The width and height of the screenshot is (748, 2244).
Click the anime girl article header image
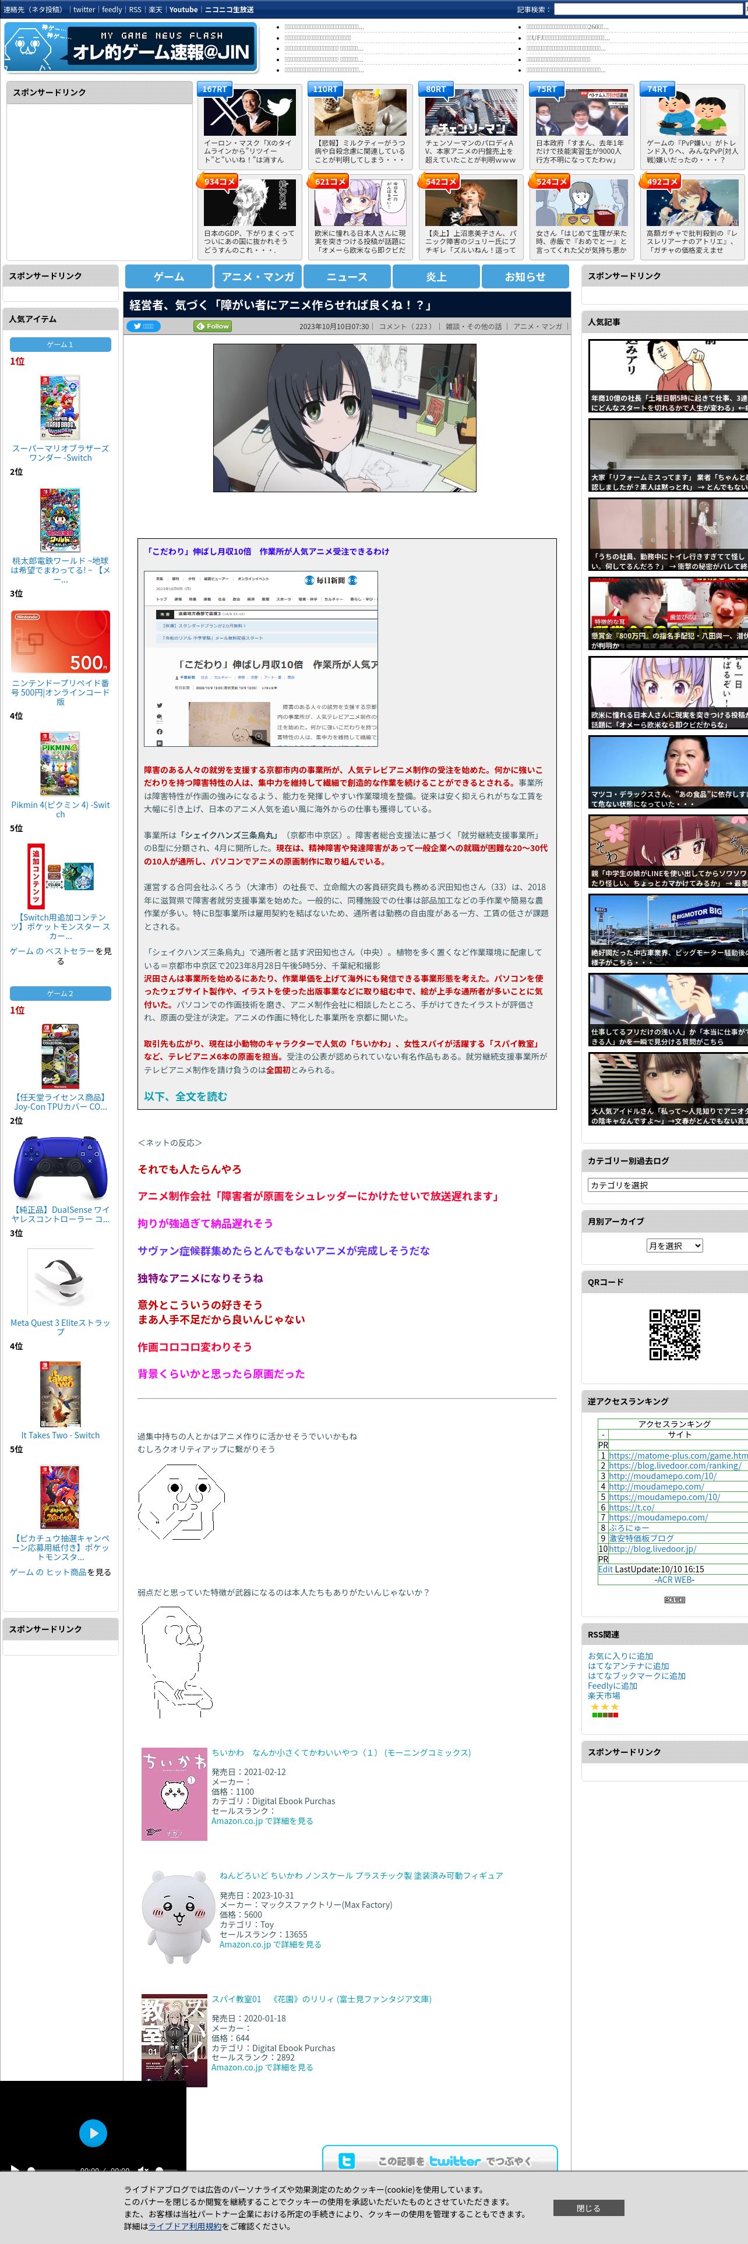[345, 417]
